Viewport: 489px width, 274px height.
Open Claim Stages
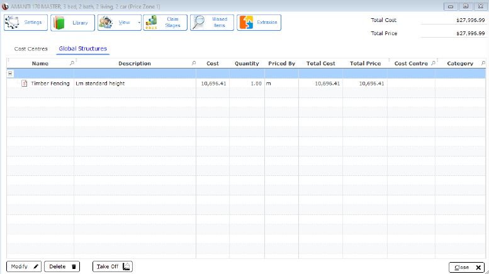[x=166, y=23]
